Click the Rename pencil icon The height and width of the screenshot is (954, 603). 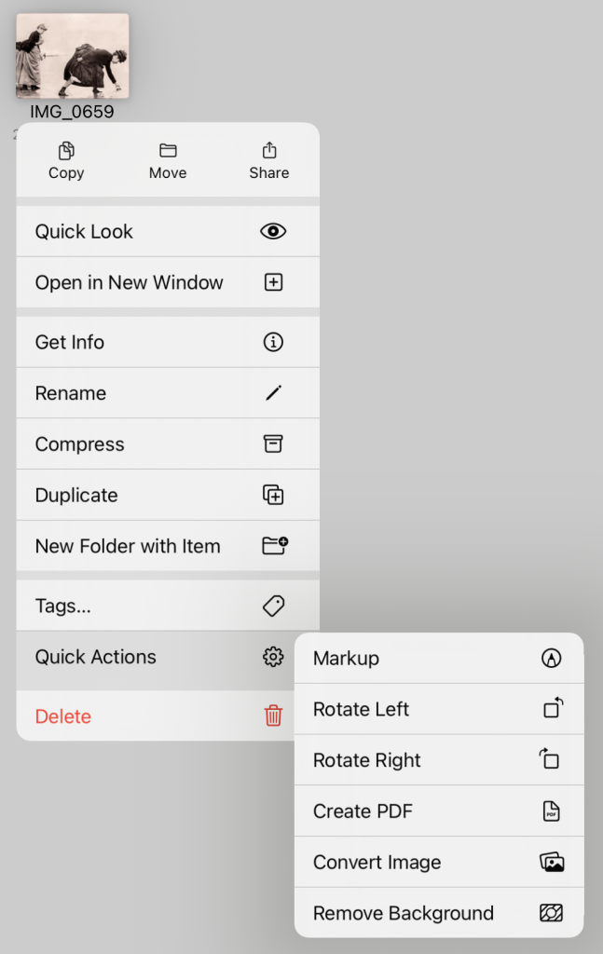click(273, 393)
